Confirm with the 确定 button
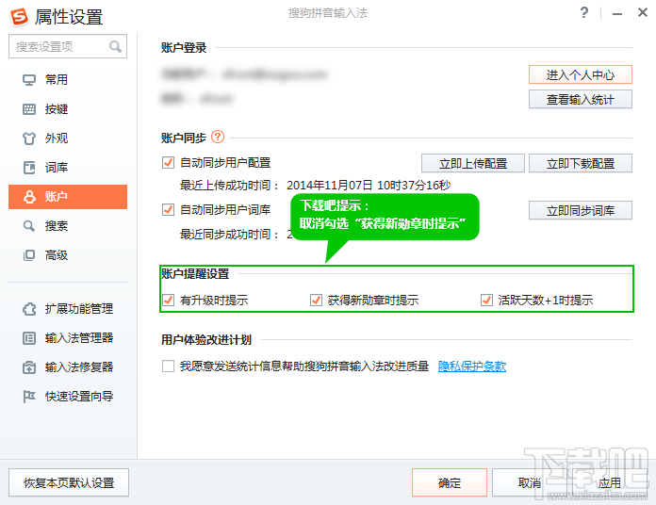Image resolution: width=656 pixels, height=505 pixels. 450,482
